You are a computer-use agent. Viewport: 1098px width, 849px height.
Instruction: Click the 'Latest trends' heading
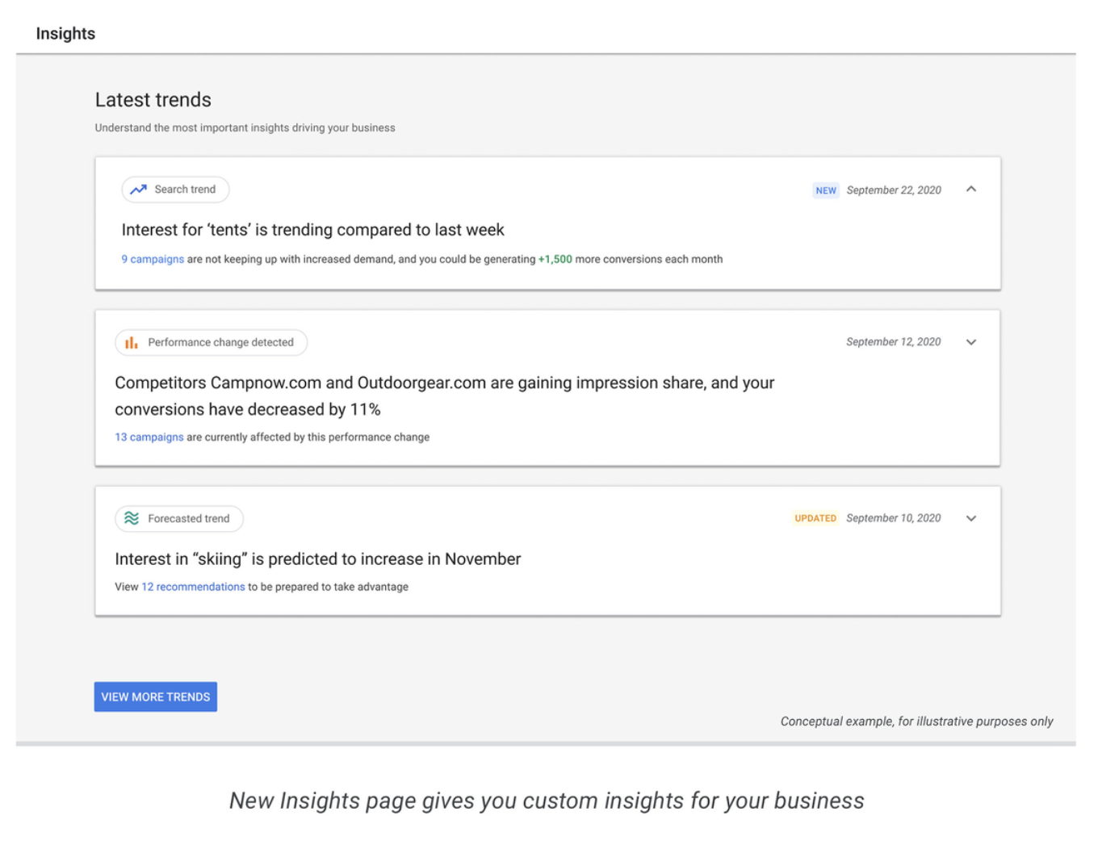coord(153,100)
